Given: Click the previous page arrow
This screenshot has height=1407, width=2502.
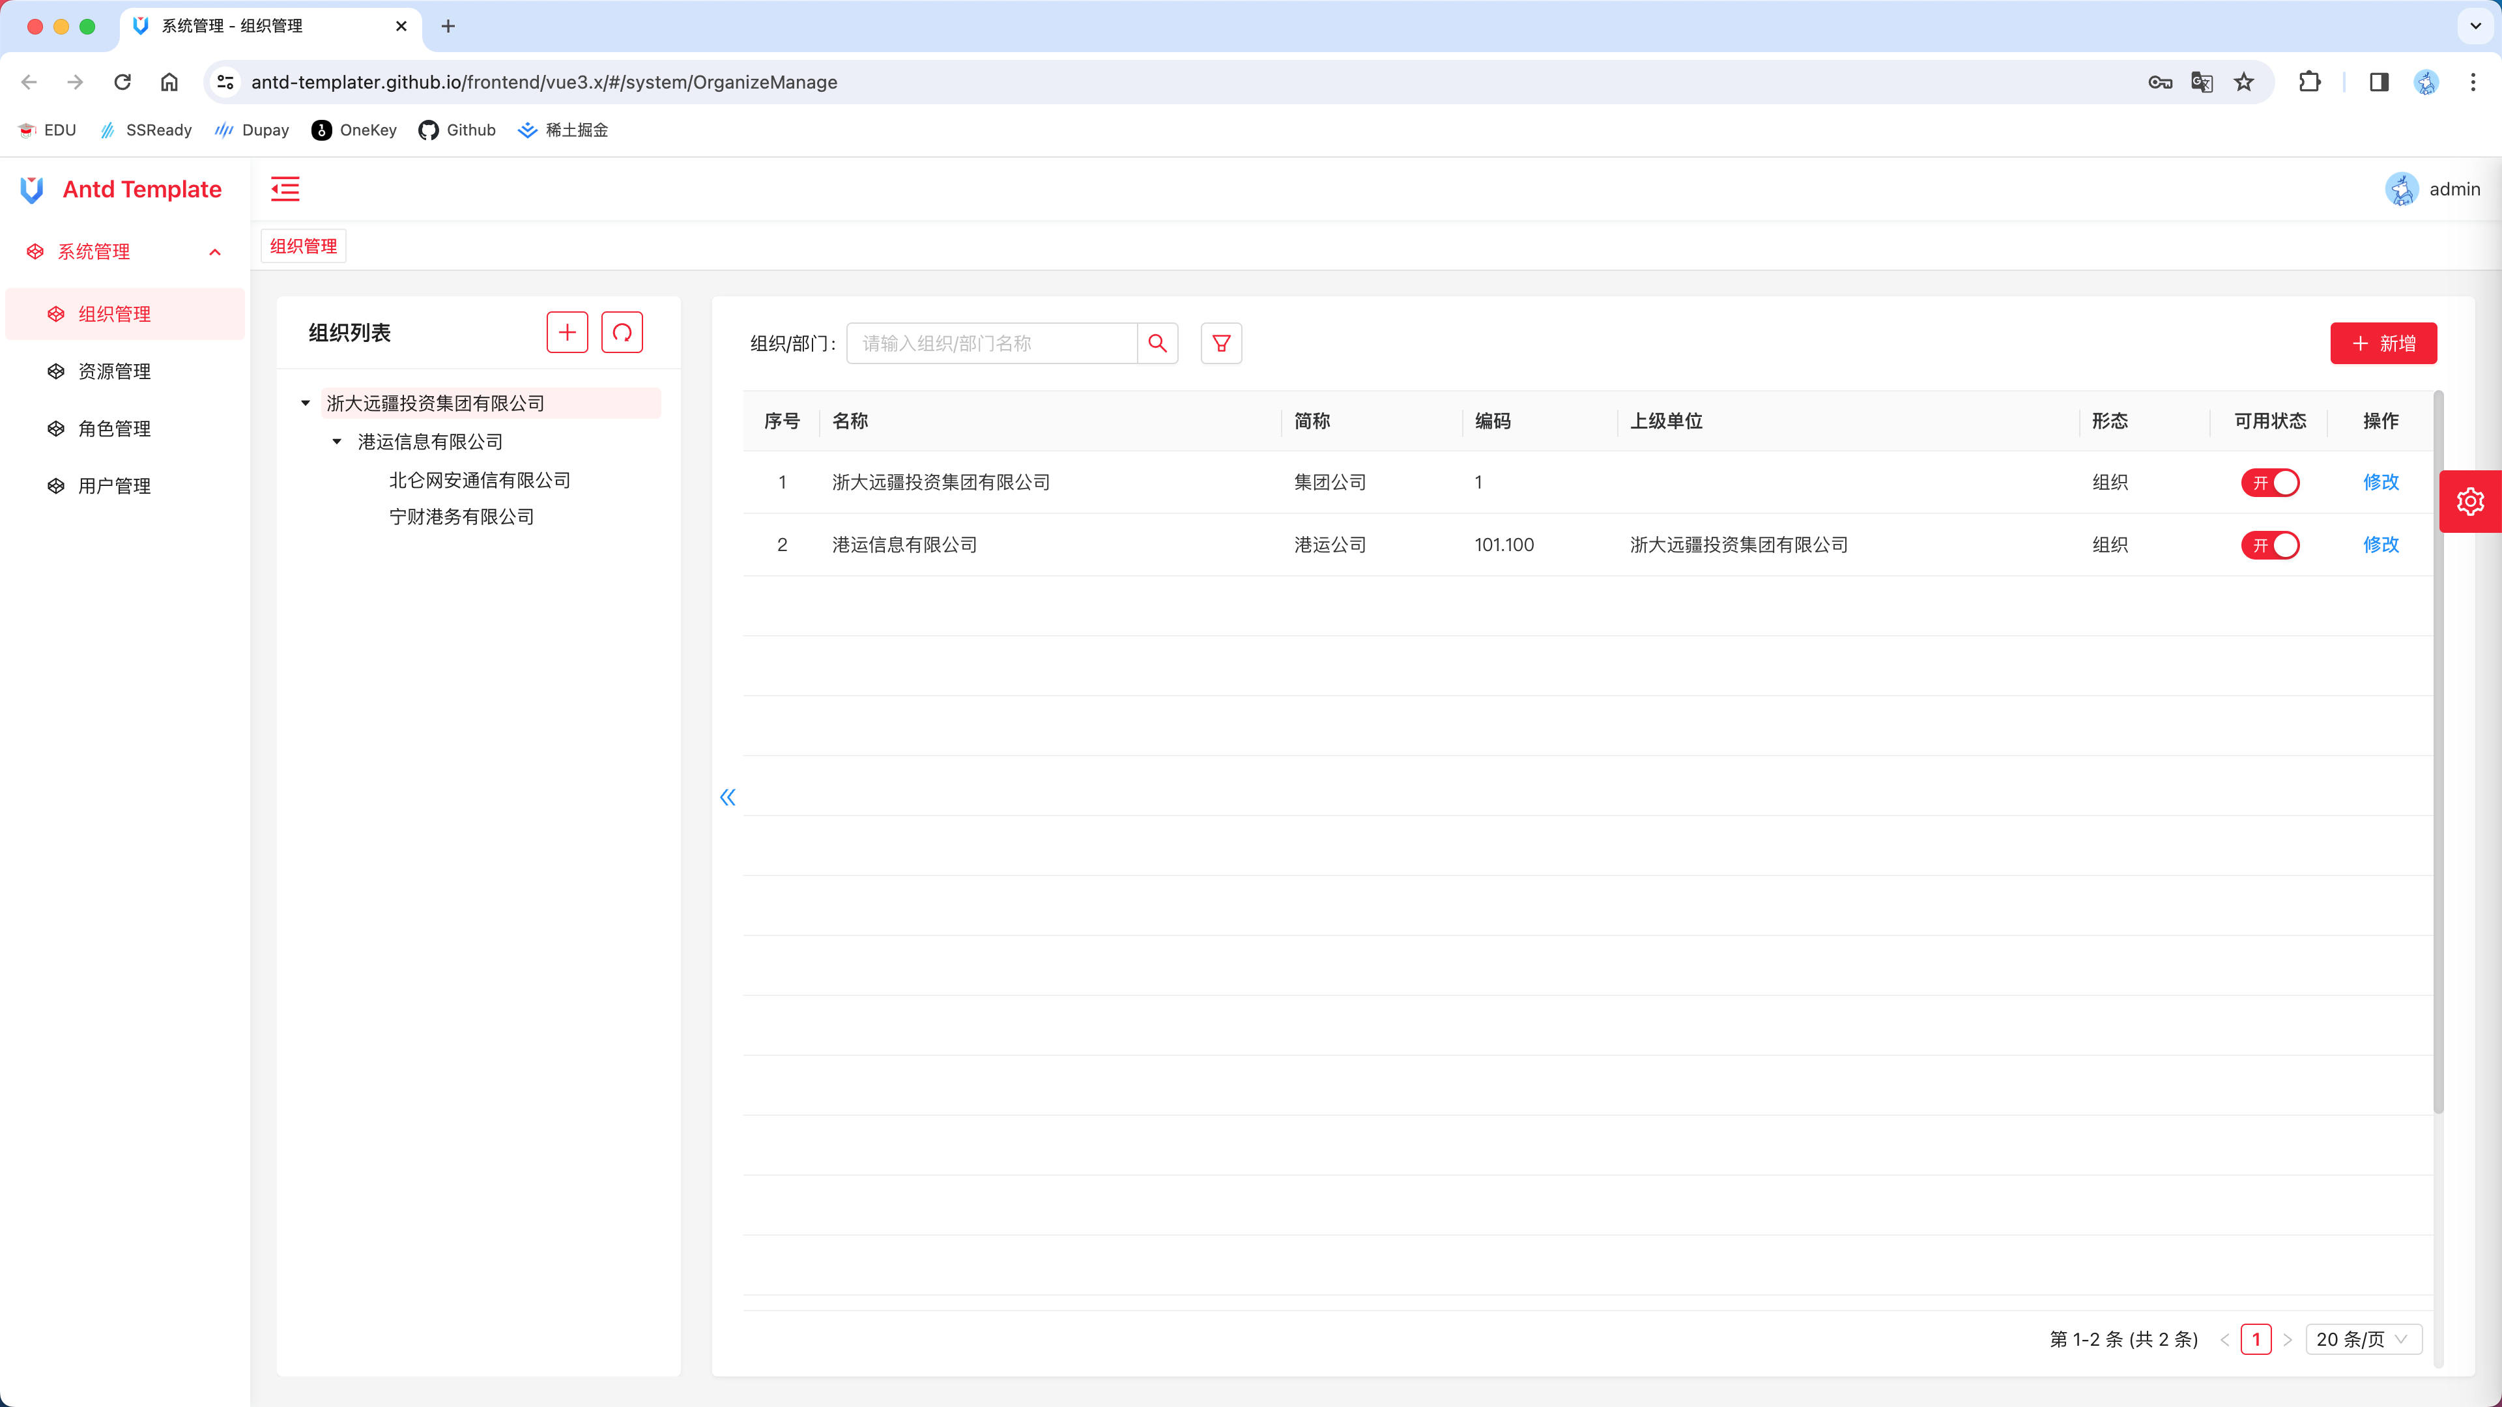Looking at the screenshot, I should click(2224, 1339).
